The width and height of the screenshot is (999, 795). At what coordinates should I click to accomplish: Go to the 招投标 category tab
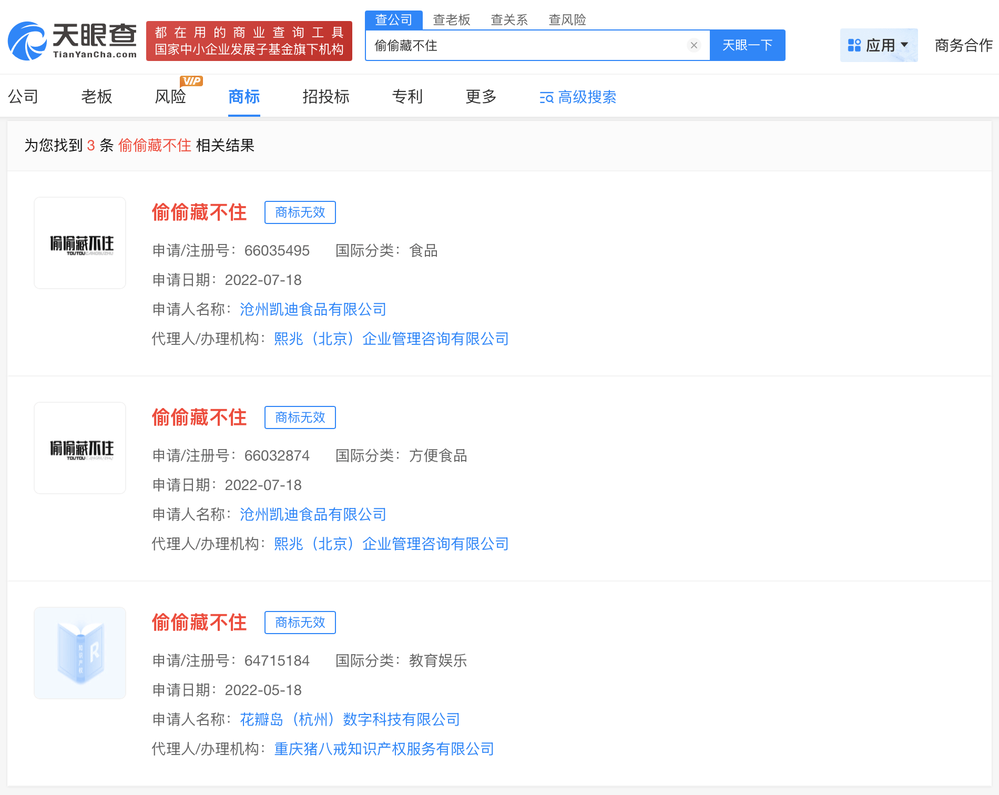pyautogui.click(x=326, y=97)
